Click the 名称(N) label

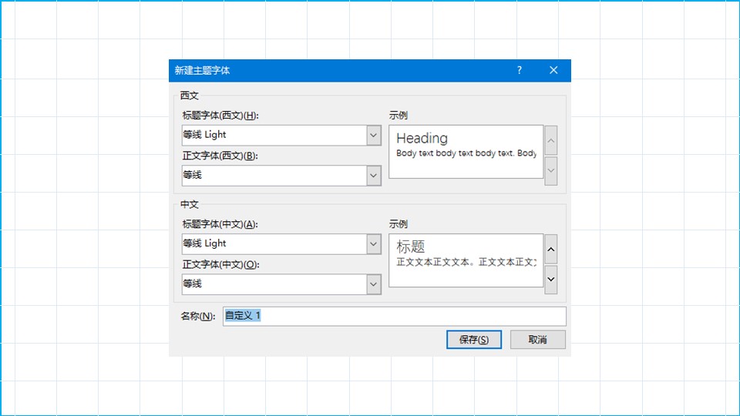tap(198, 316)
